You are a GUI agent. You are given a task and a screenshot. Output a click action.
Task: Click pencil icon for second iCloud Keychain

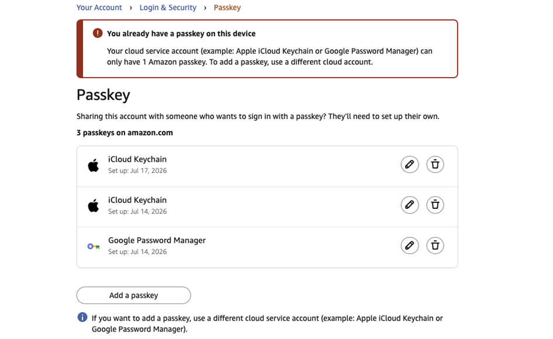pos(409,205)
